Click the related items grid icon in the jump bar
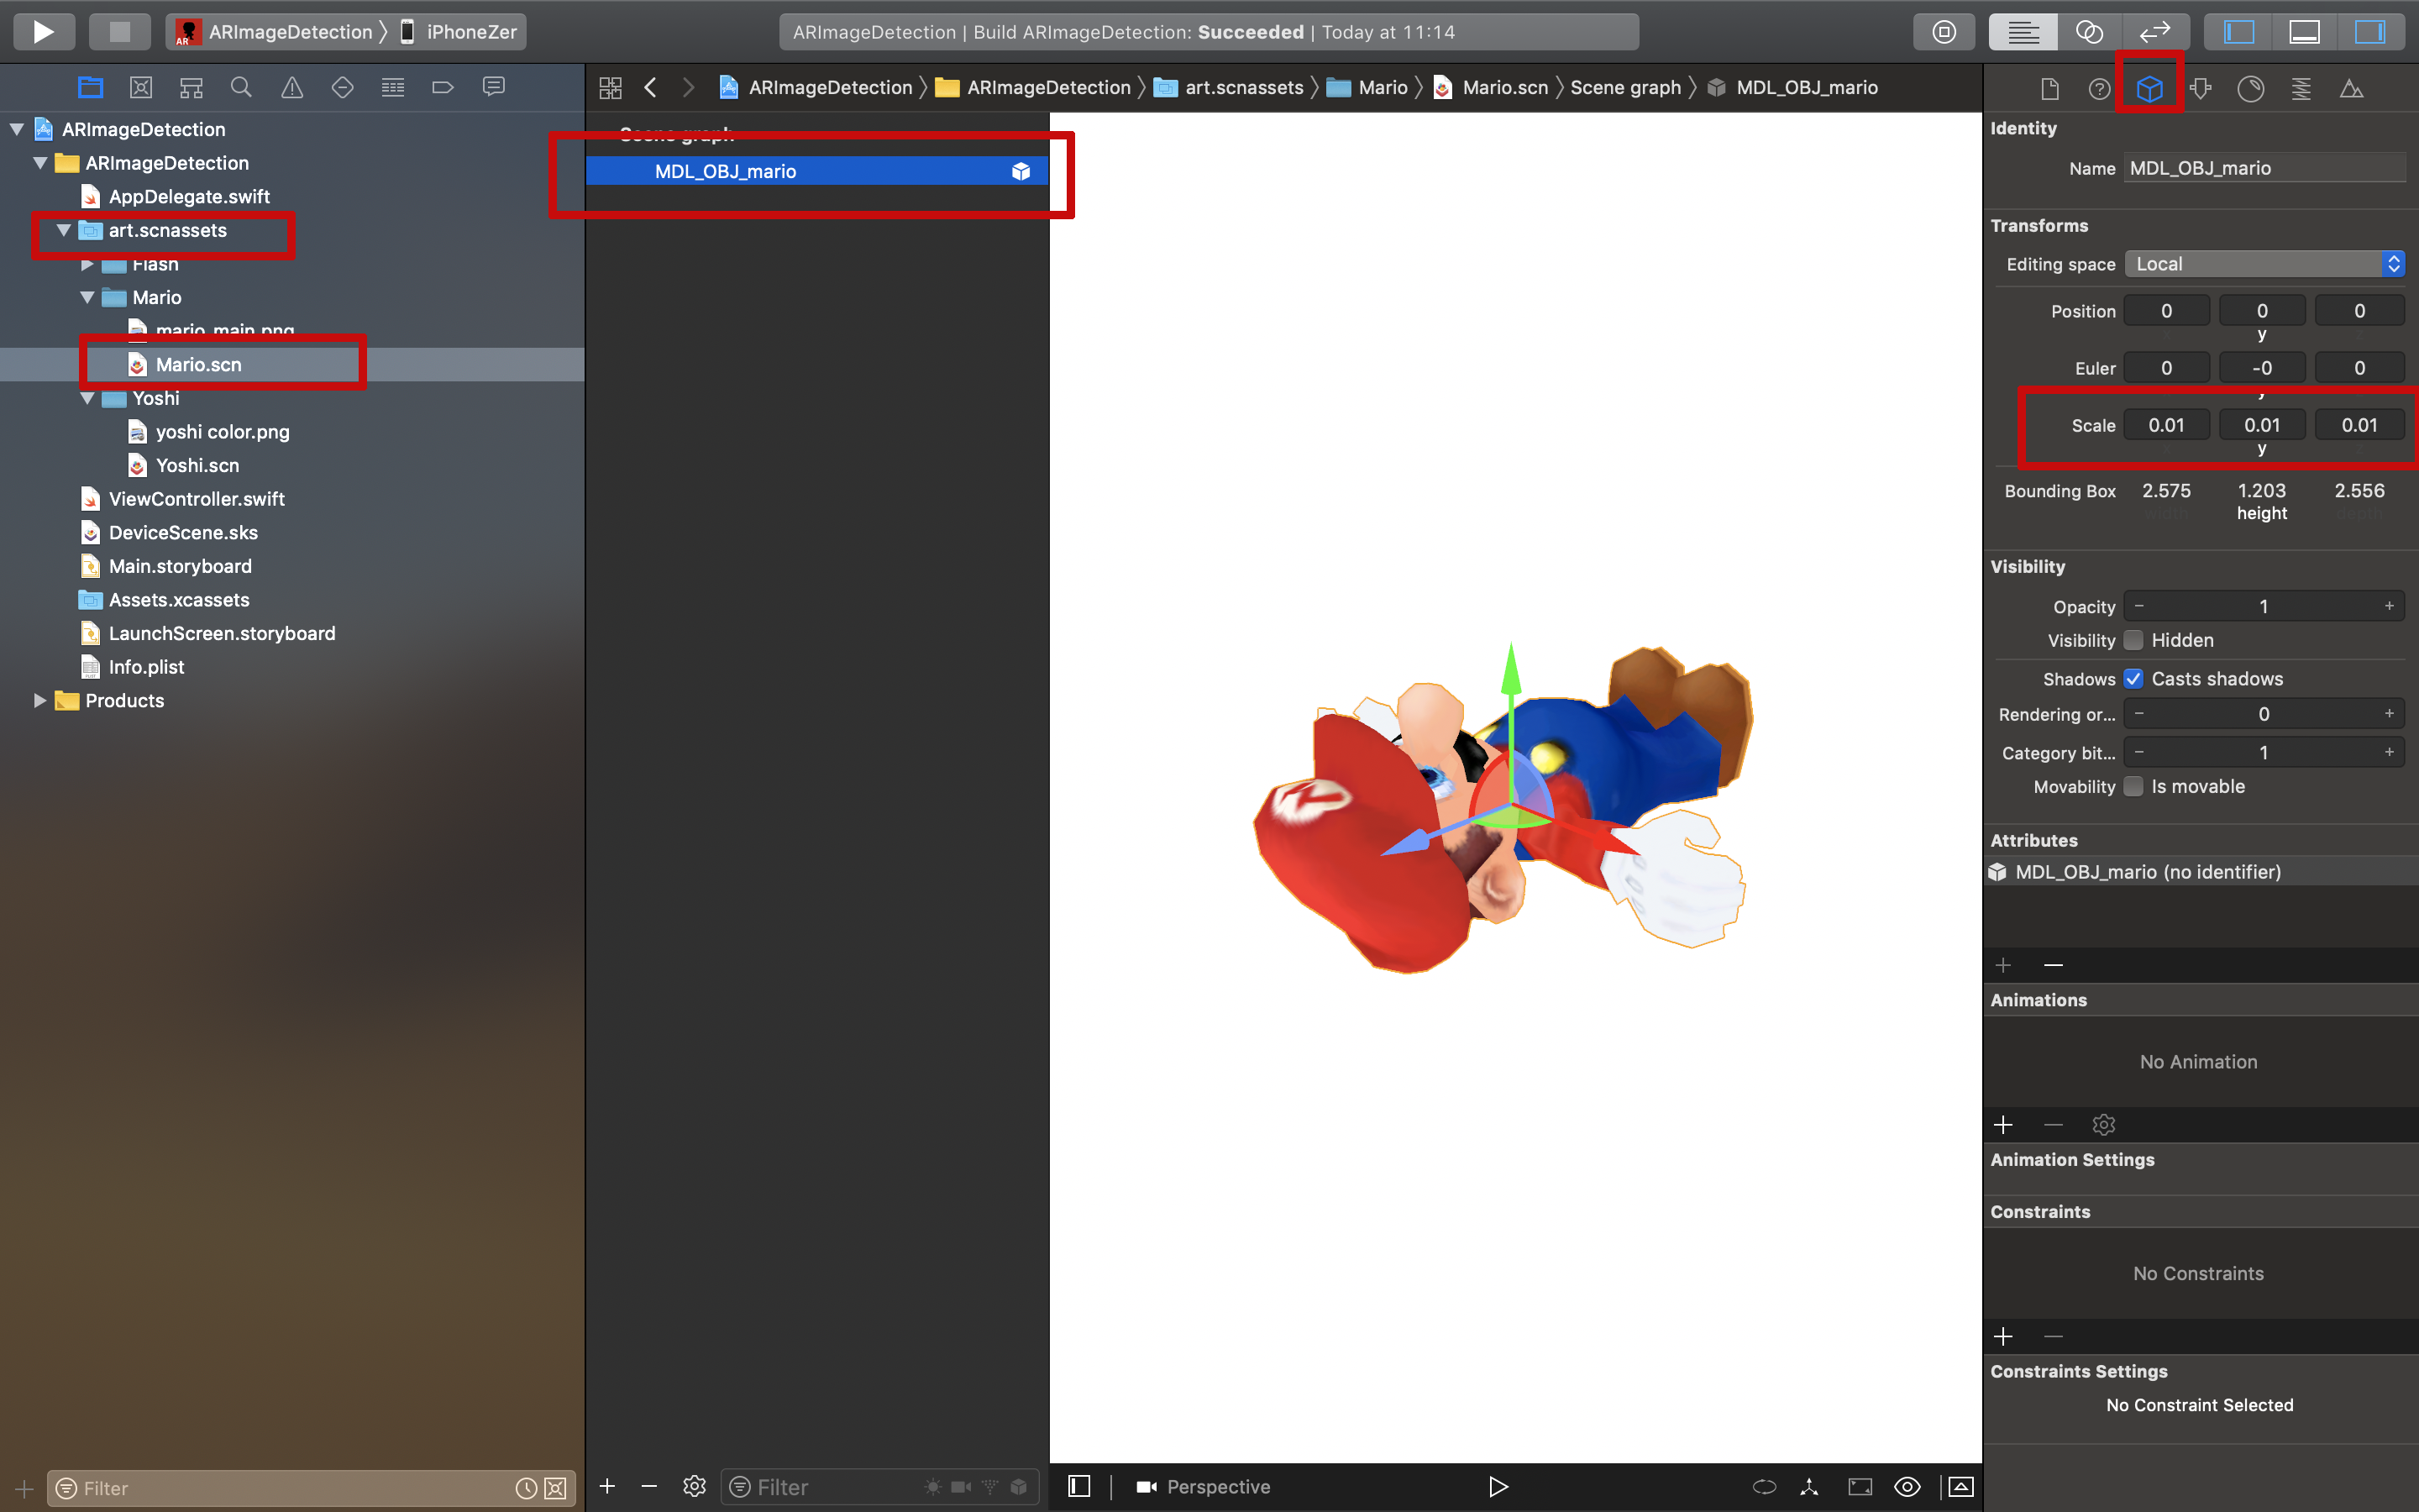Viewport: 2419px width, 1512px height. click(611, 88)
